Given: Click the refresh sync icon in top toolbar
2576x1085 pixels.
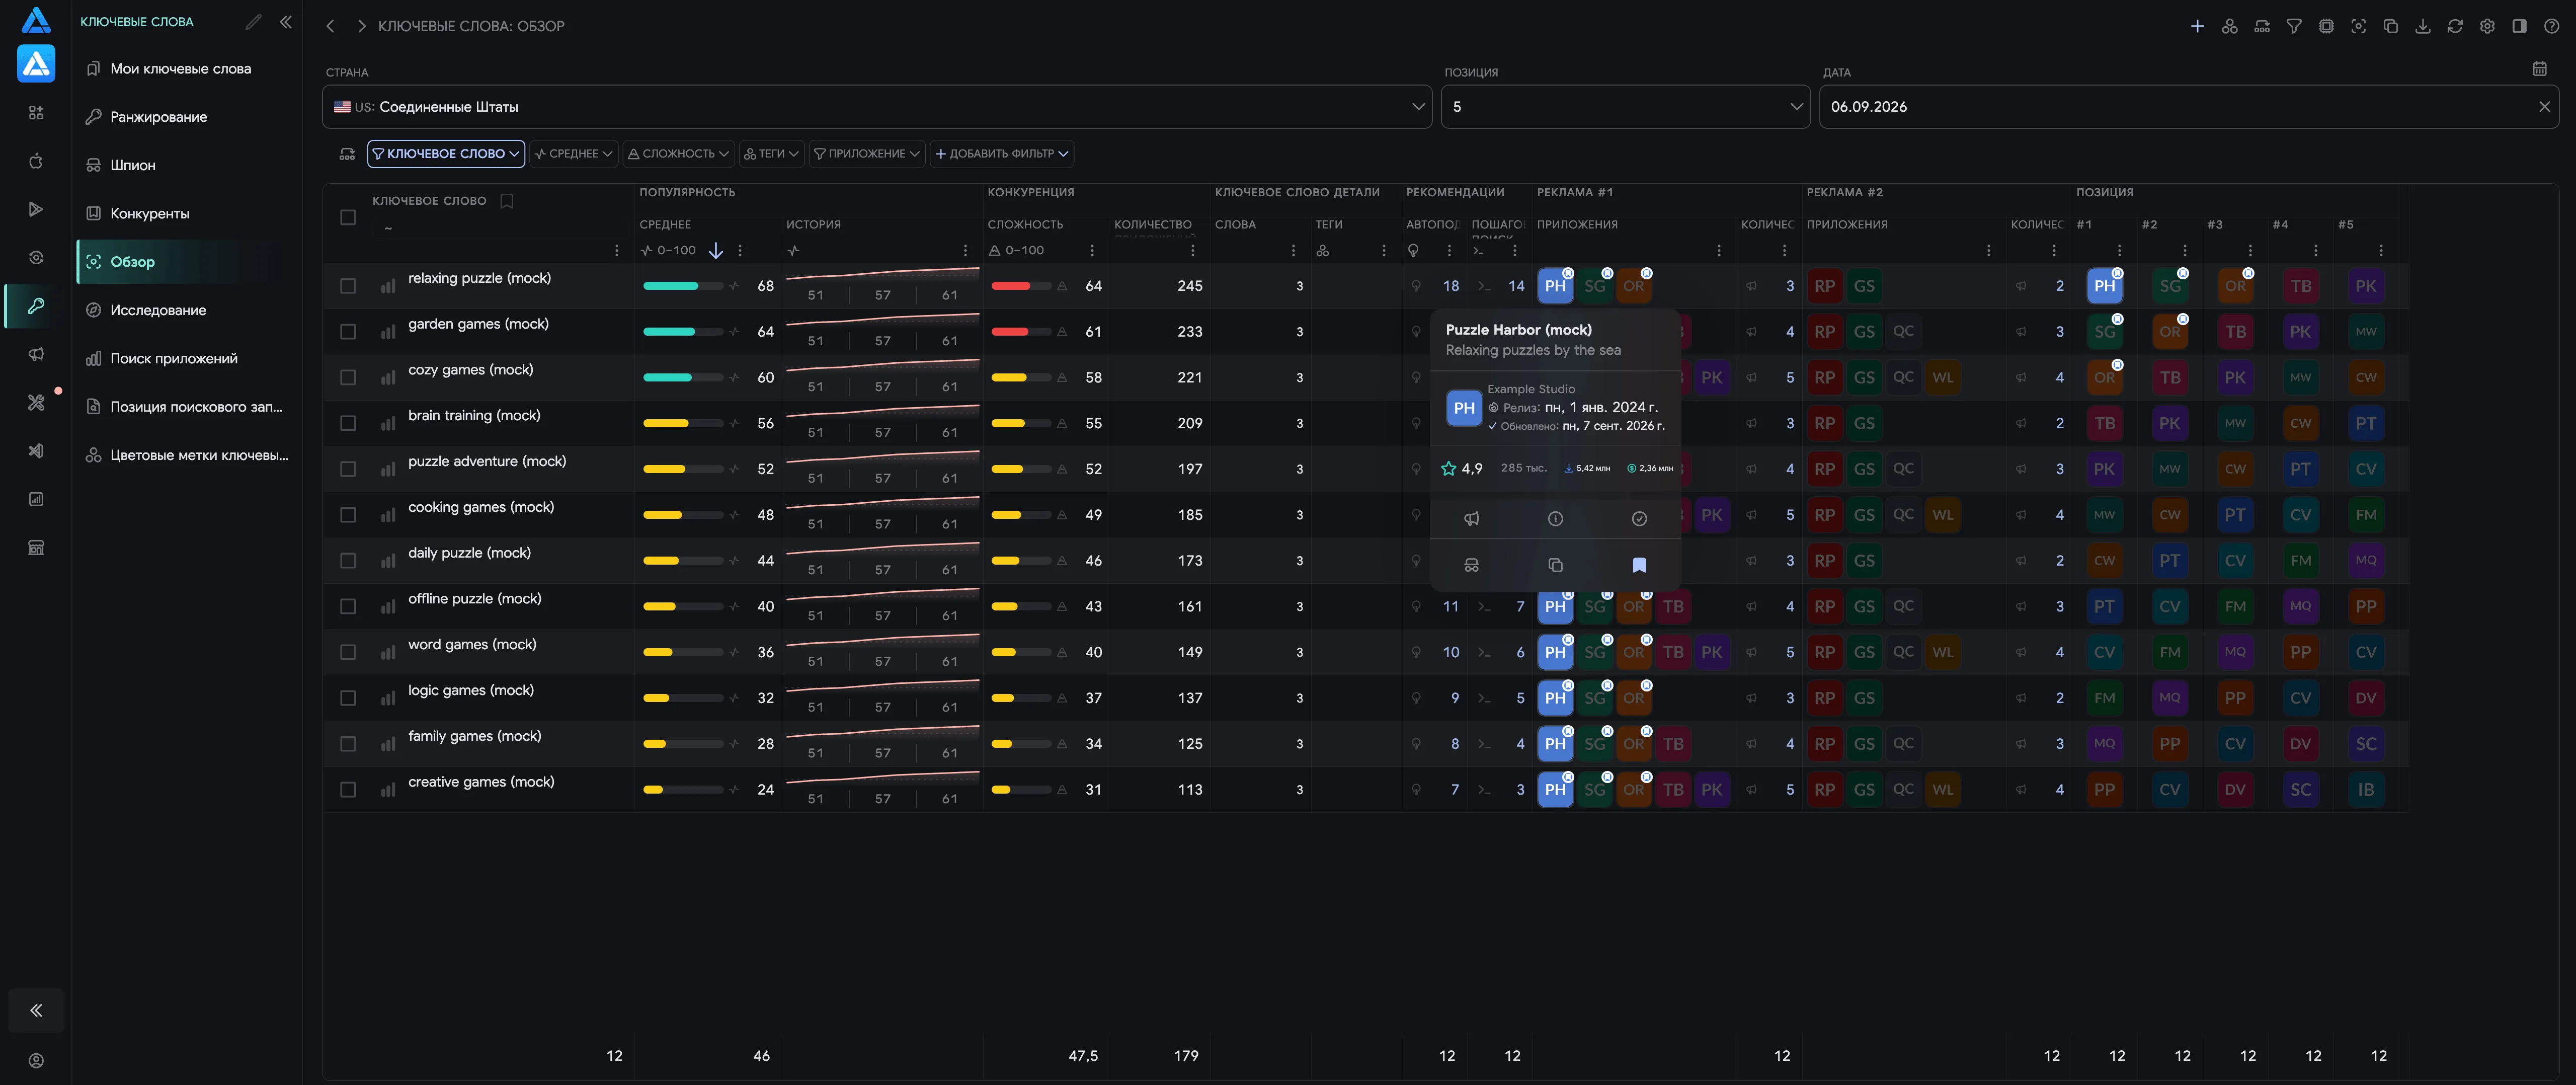Looking at the screenshot, I should [2454, 26].
